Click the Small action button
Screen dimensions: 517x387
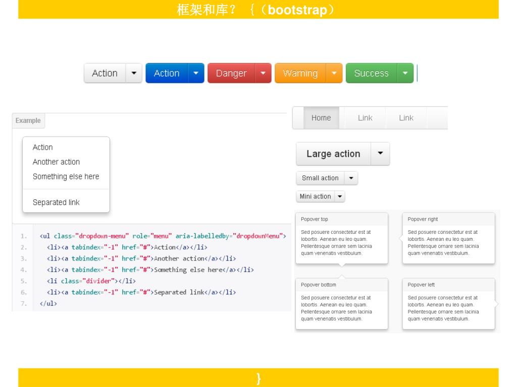point(320,178)
